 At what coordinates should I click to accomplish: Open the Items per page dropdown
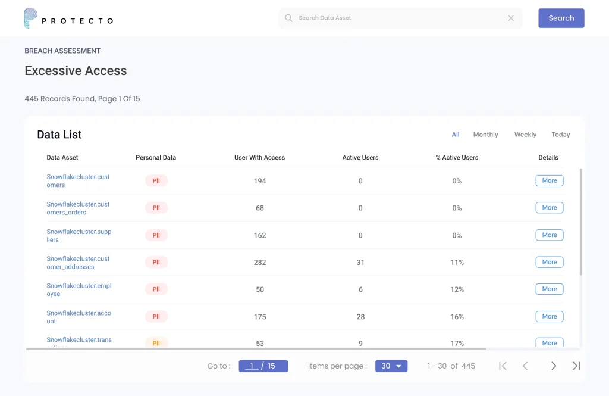point(391,366)
